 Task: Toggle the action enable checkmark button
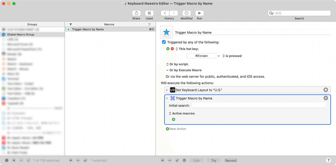tap(177, 161)
